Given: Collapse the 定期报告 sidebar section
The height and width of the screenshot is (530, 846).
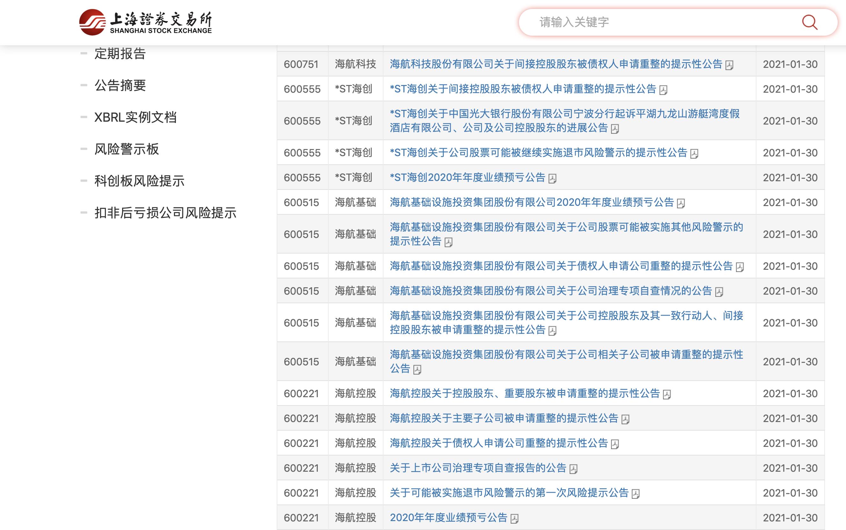Looking at the screenshot, I should pyautogui.click(x=84, y=53).
